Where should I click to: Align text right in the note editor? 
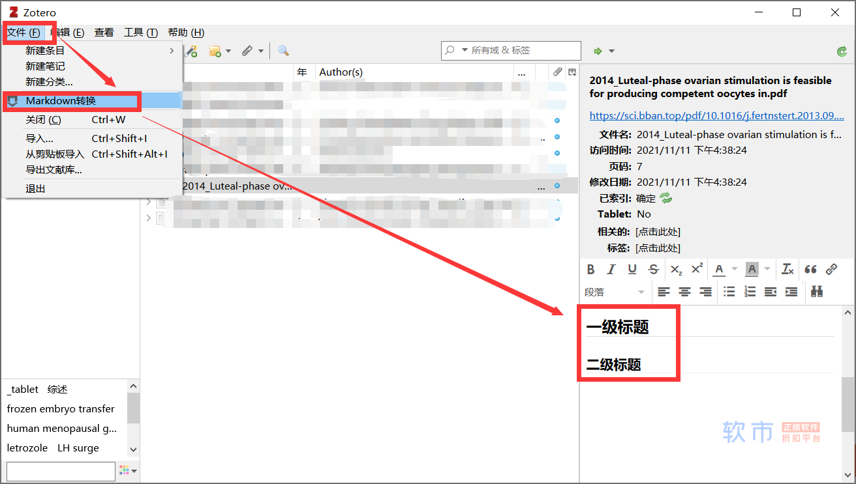(x=705, y=292)
